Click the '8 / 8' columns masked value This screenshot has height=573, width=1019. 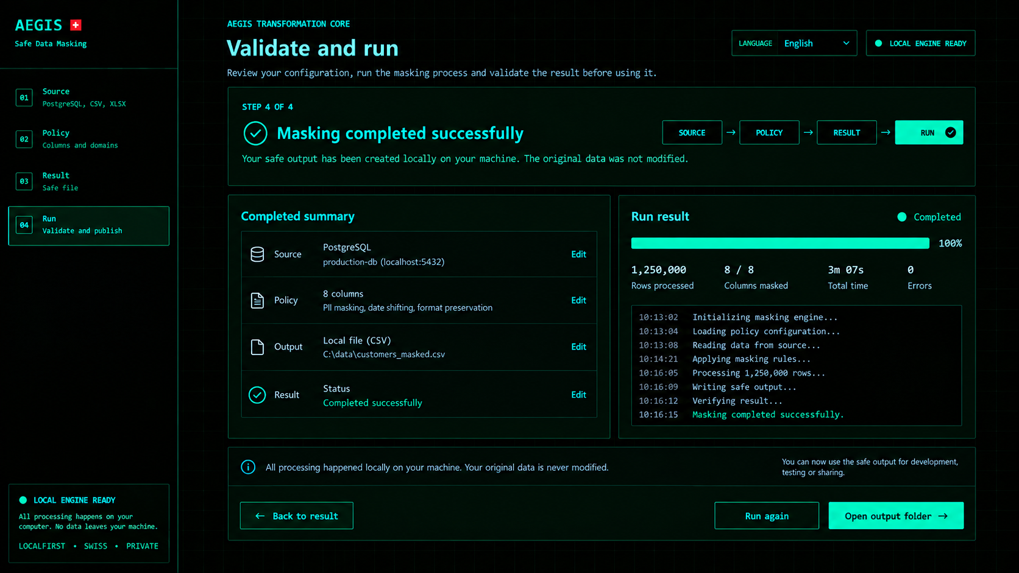tap(739, 270)
